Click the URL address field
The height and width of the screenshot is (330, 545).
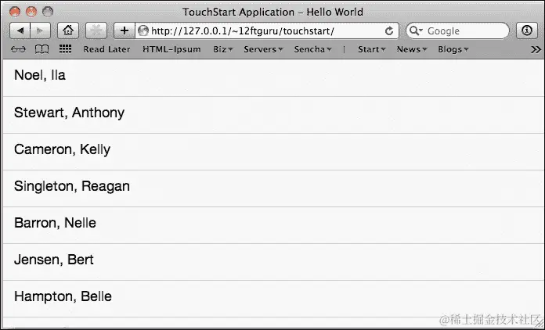point(267,30)
